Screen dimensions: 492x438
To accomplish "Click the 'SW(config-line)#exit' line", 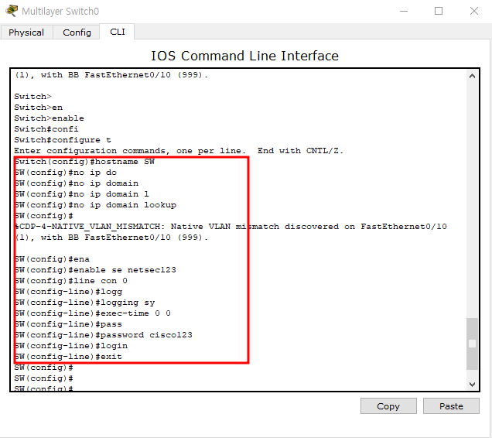I will [68, 357].
